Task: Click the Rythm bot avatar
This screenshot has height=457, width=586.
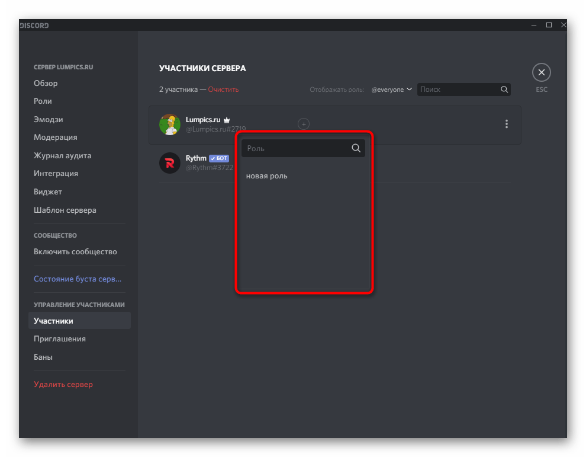Action: [x=170, y=162]
